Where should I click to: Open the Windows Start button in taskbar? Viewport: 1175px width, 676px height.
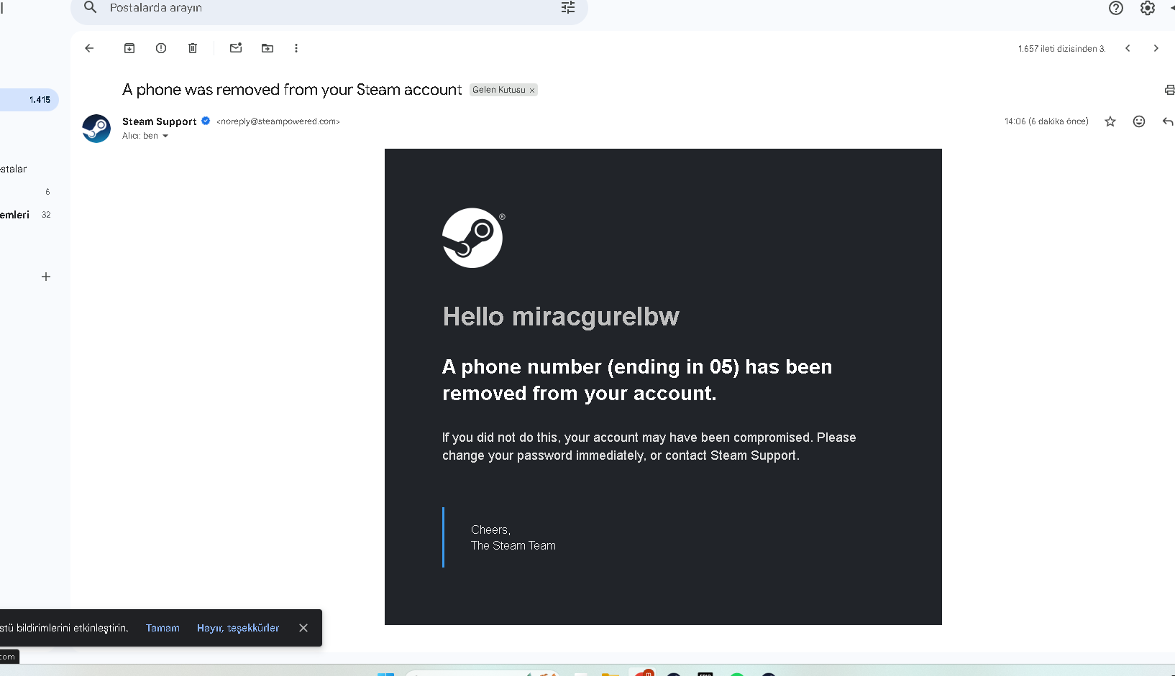pyautogui.click(x=386, y=673)
